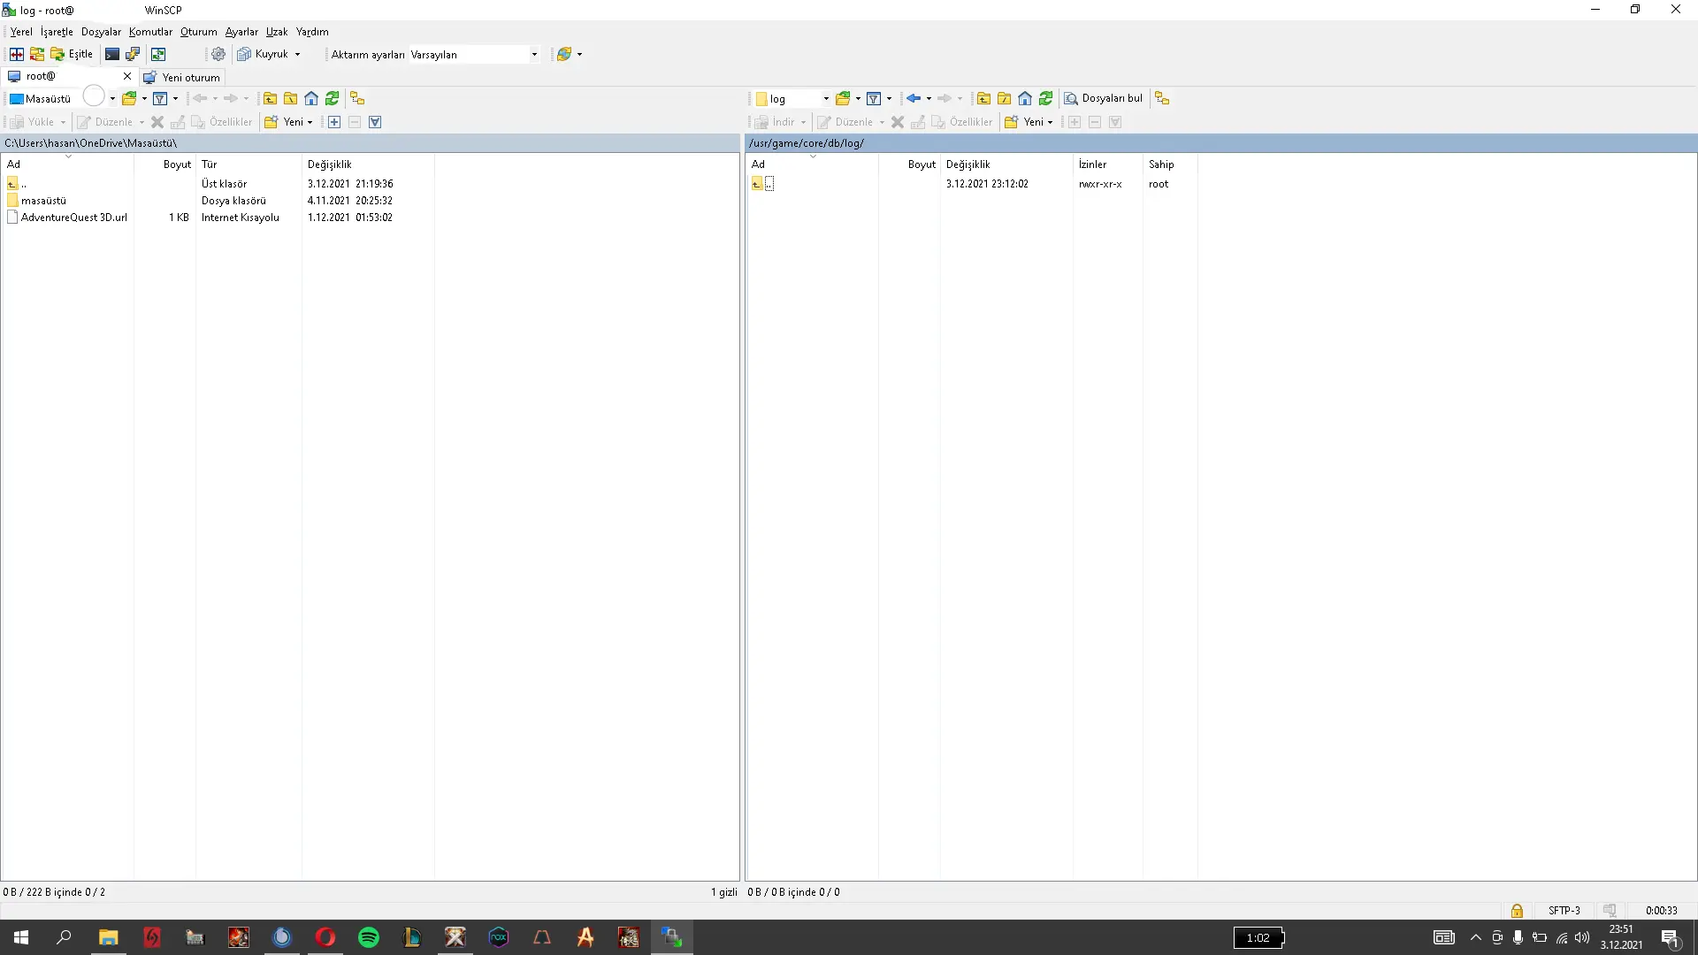Toggle remote directory tree panel
This screenshot has height=955, width=1698.
(x=1162, y=99)
